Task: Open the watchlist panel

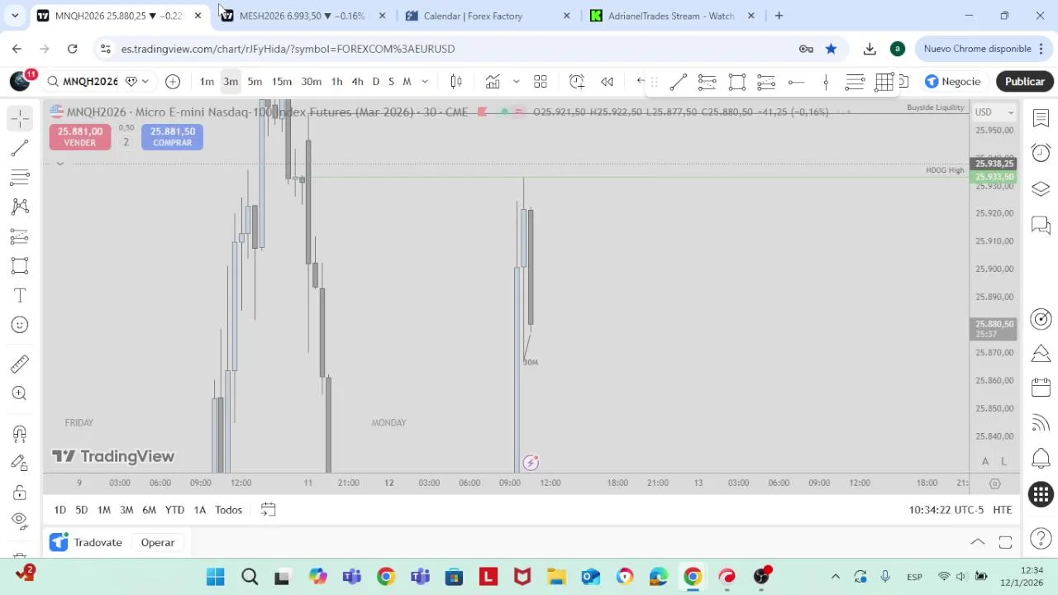Action: [1041, 118]
